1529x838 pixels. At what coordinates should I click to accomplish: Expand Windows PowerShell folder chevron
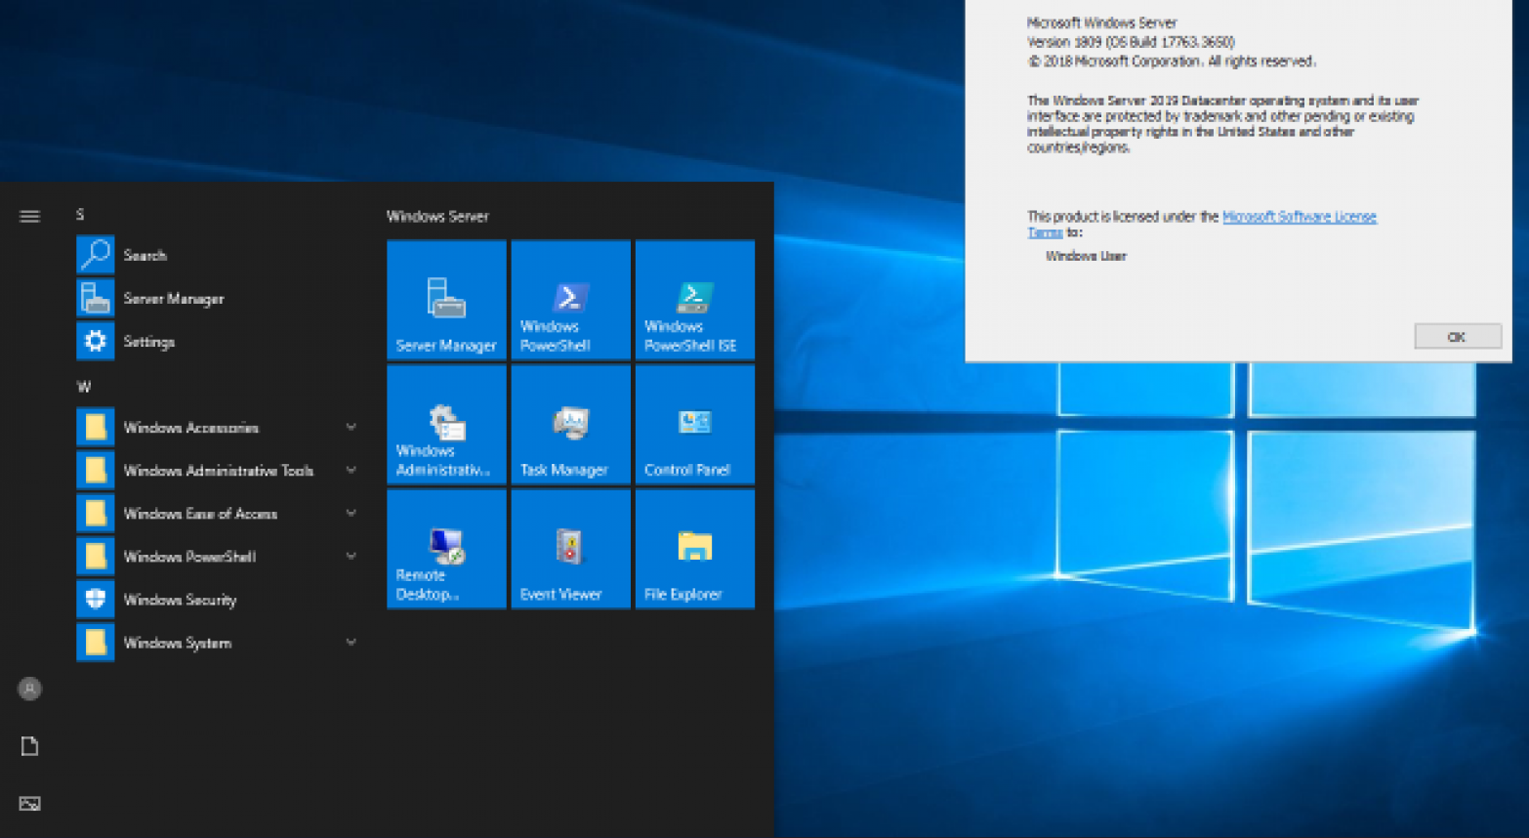coord(351,556)
